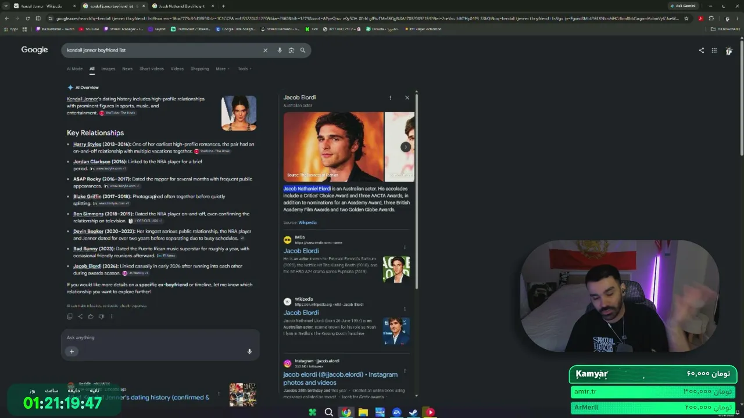
Task: Bookmark this page with the star icon
Action: (686, 19)
